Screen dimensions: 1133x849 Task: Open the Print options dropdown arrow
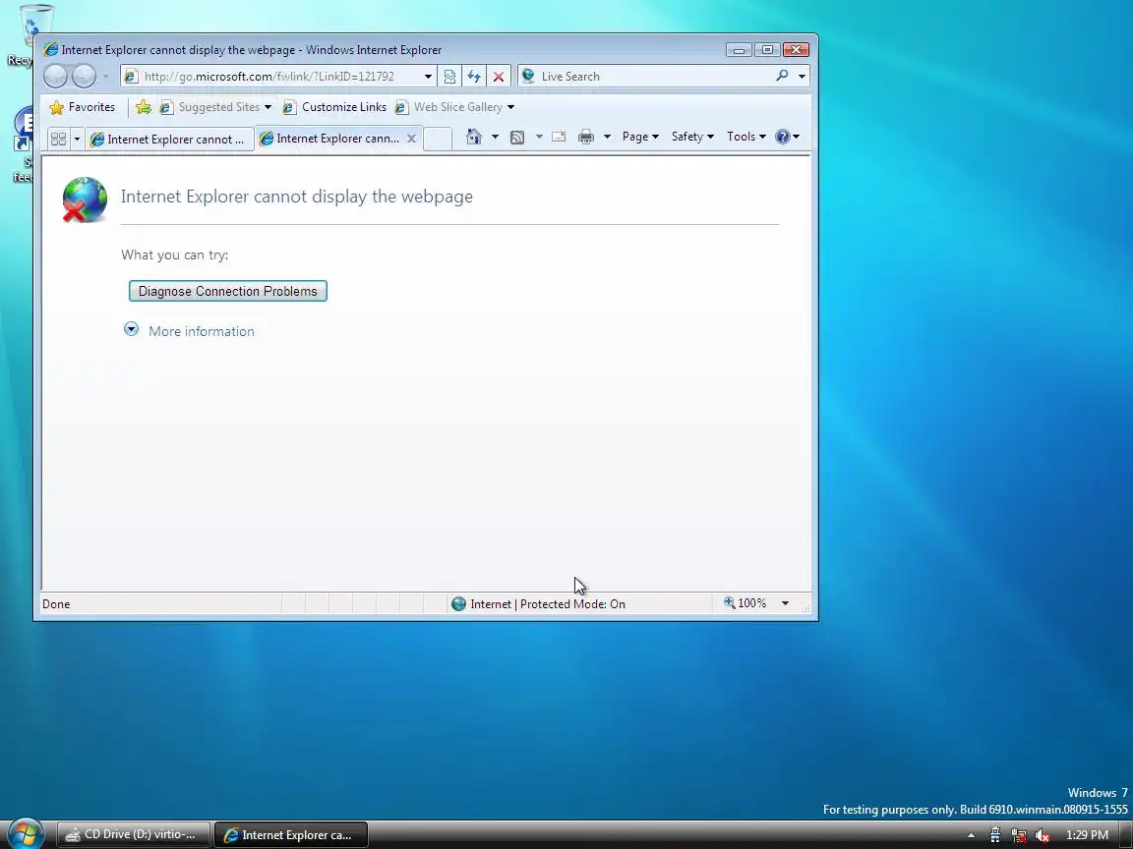click(607, 137)
